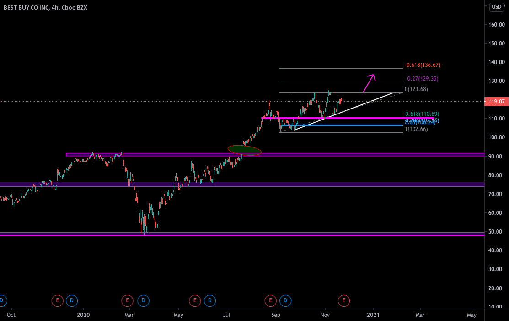Select the earnings icon above the Mar label

pyautogui.click(x=127, y=301)
